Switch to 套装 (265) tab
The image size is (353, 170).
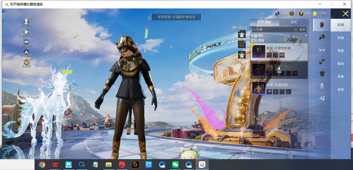(x=264, y=22)
